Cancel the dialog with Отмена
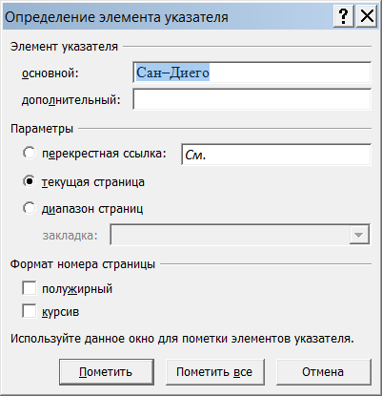The width and height of the screenshot is (382, 396). pos(323,372)
